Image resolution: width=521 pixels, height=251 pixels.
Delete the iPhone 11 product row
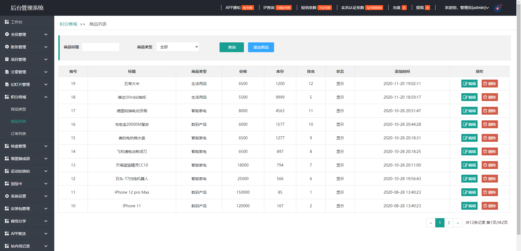490,206
